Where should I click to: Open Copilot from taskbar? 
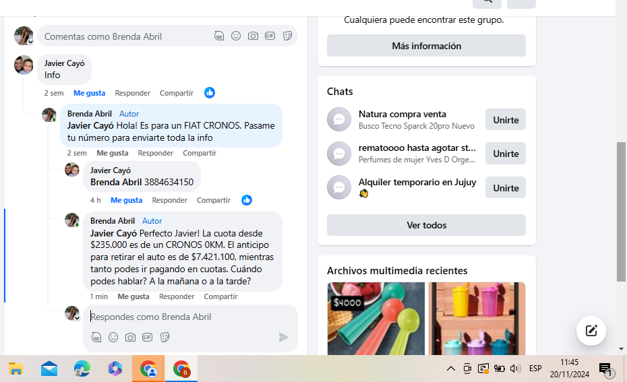(x=115, y=369)
